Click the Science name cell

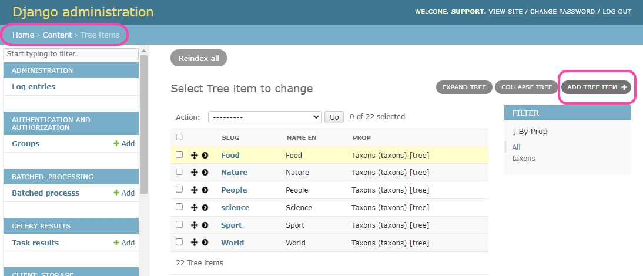pos(299,208)
